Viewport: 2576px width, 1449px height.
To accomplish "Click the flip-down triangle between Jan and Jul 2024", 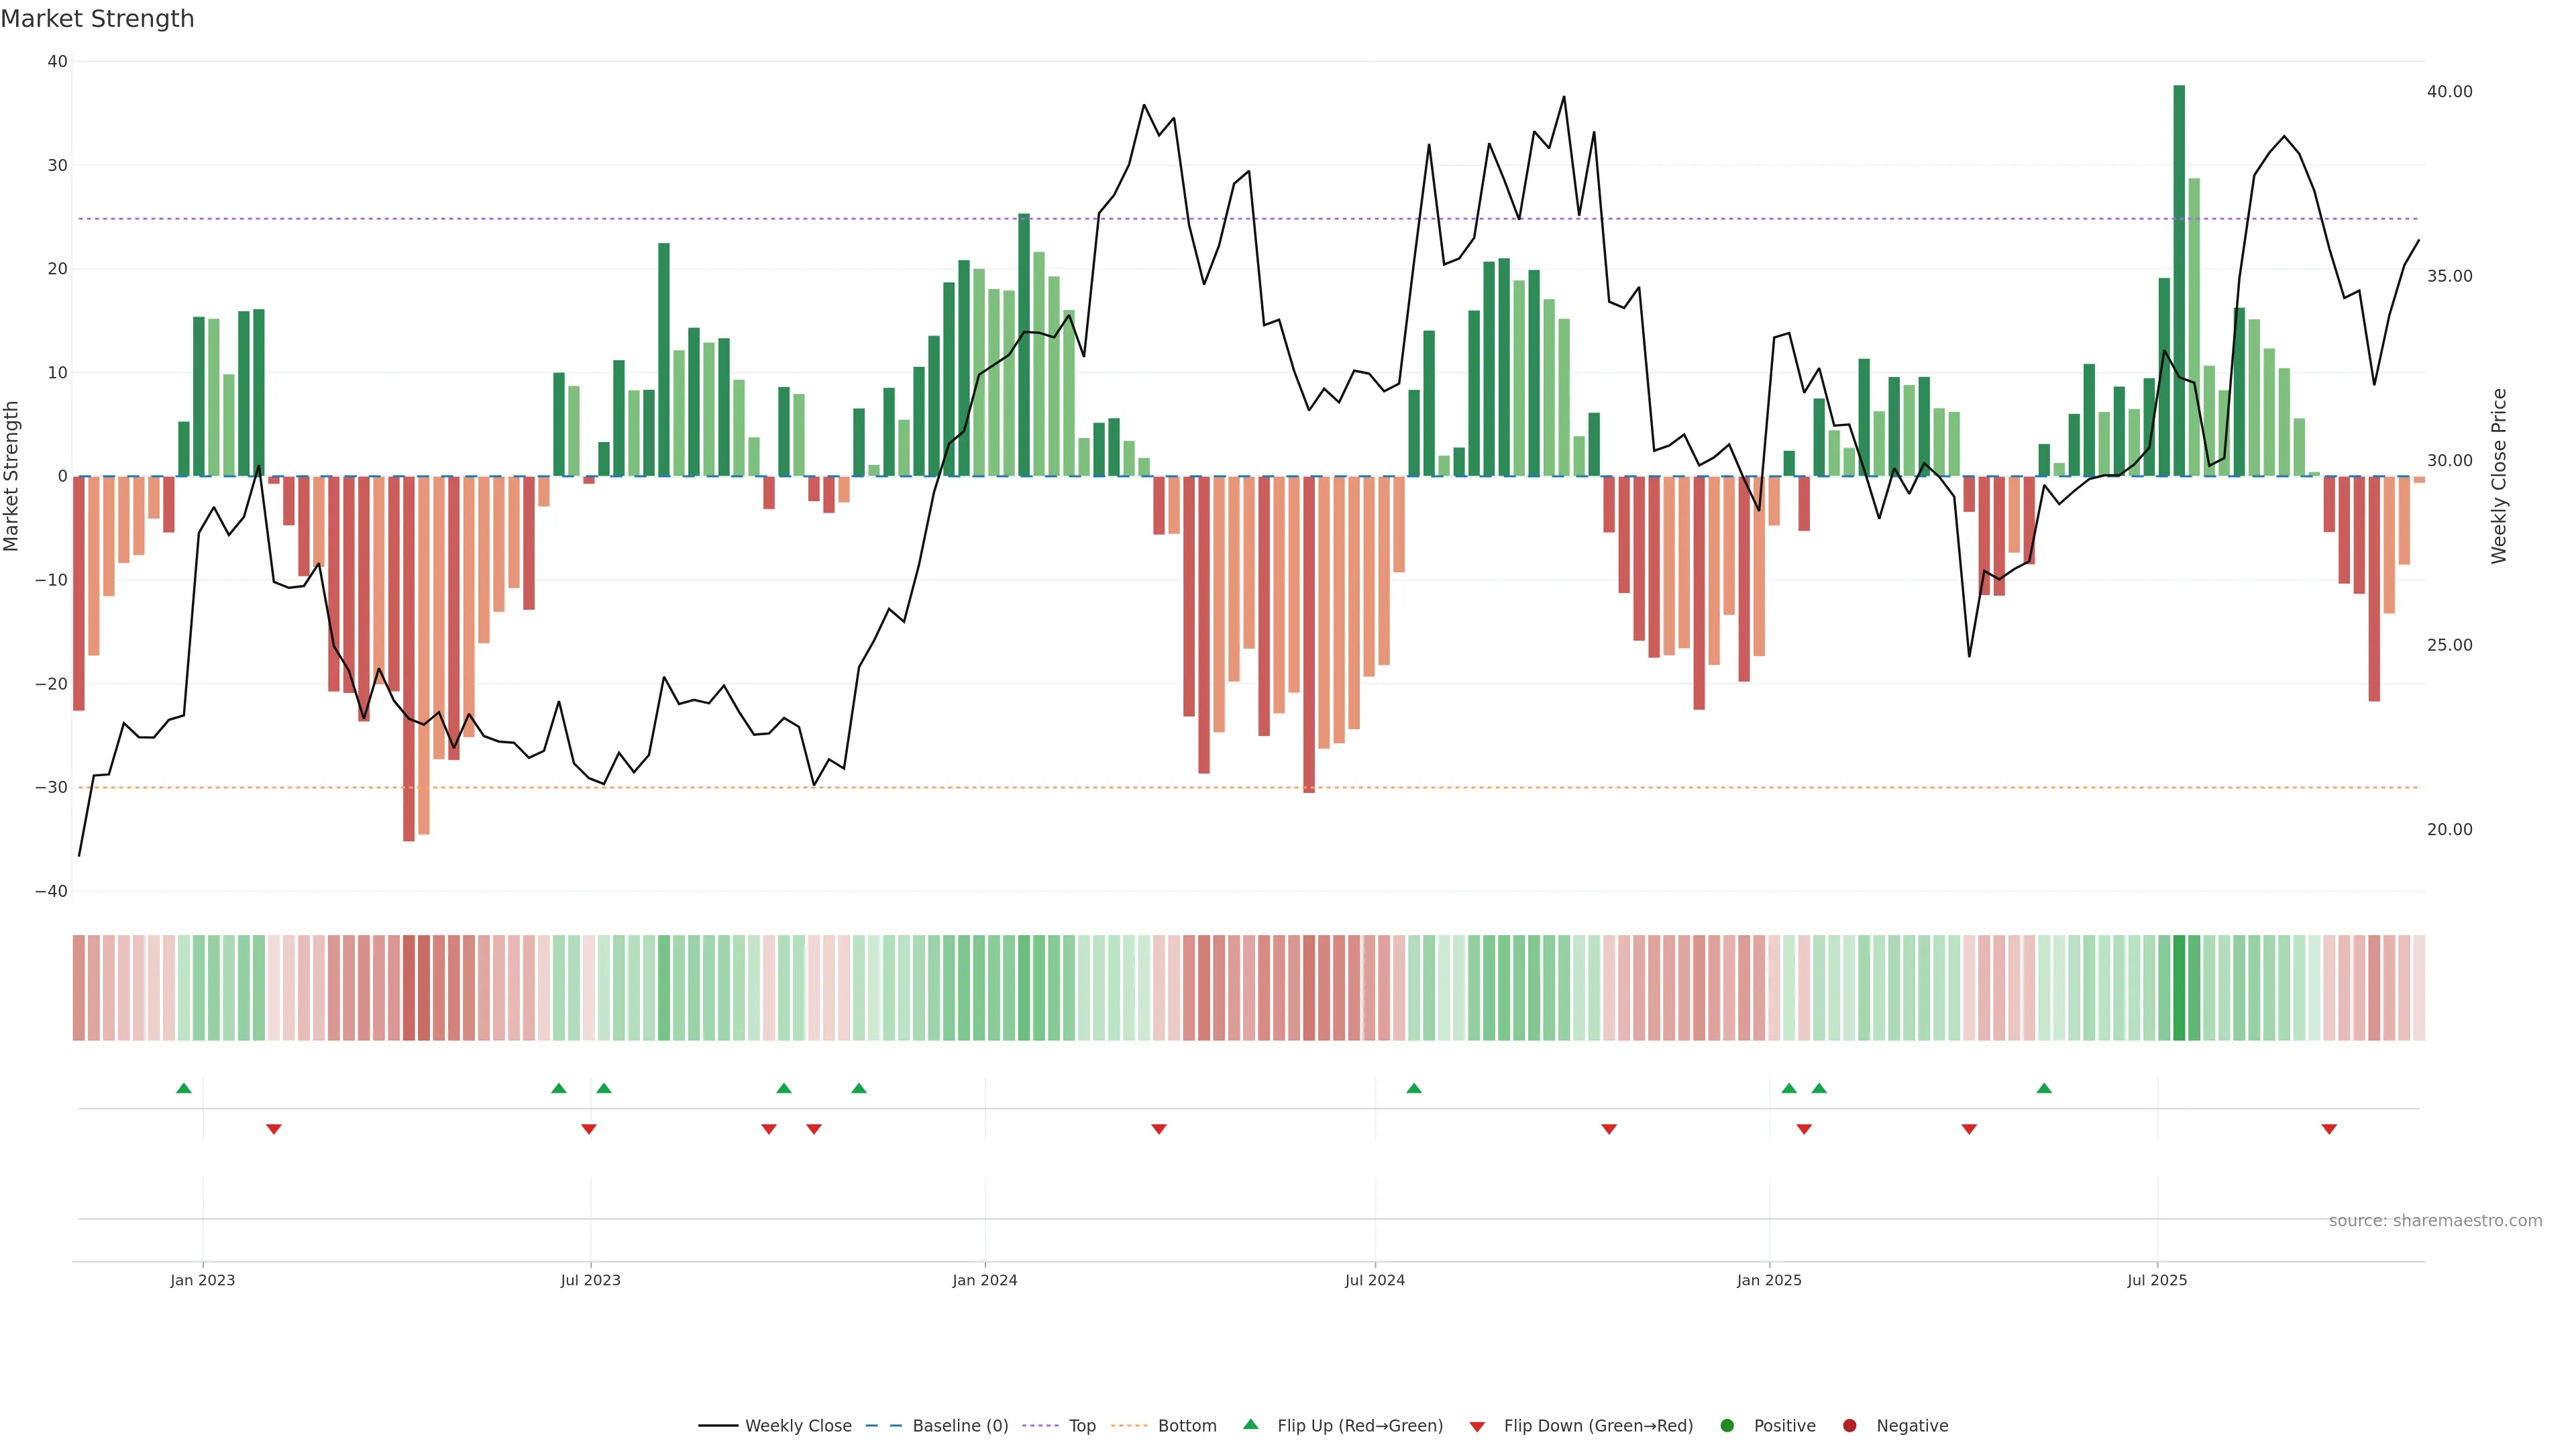I will tap(1159, 1129).
